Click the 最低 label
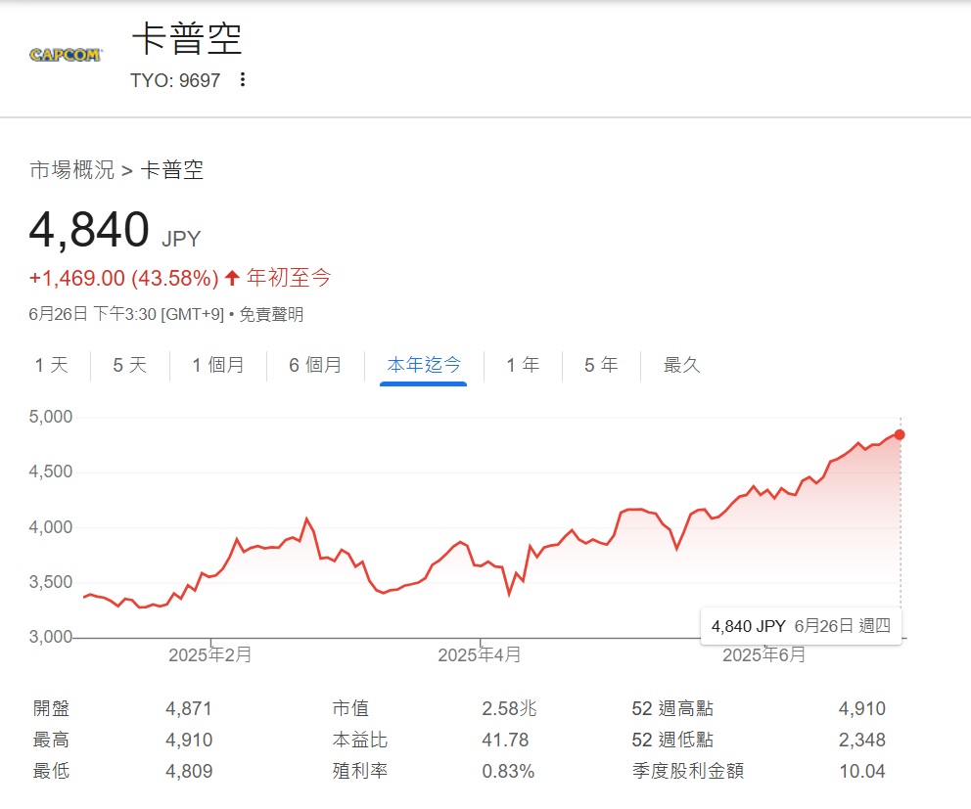 [x=52, y=771]
